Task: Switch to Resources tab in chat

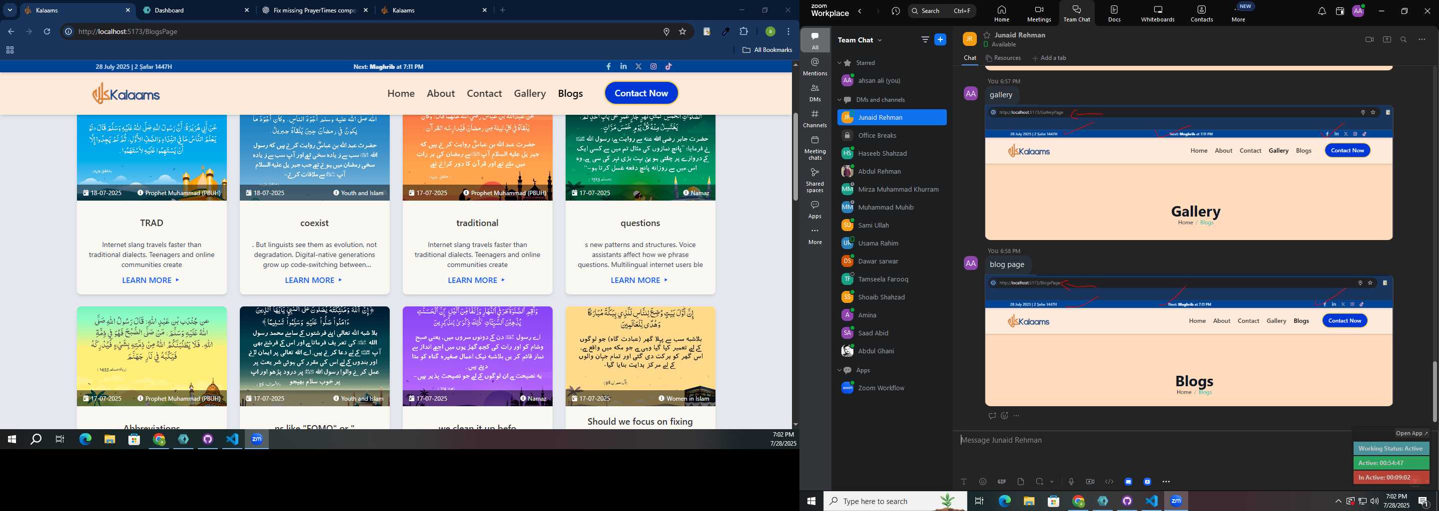Action: point(1003,58)
